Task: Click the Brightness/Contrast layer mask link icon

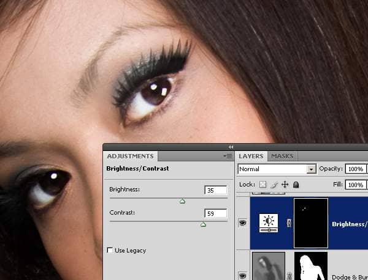Action: coord(289,223)
